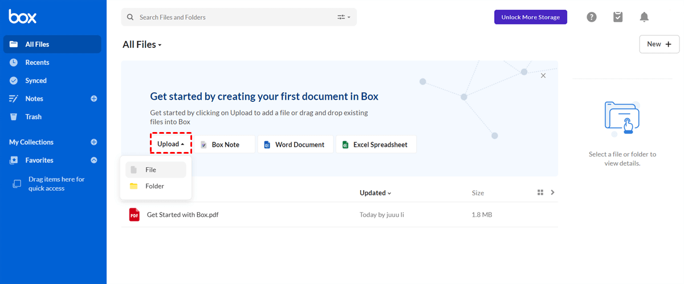Click the 1.8 MB size cell
This screenshot has width=684, height=284.
[x=482, y=215]
